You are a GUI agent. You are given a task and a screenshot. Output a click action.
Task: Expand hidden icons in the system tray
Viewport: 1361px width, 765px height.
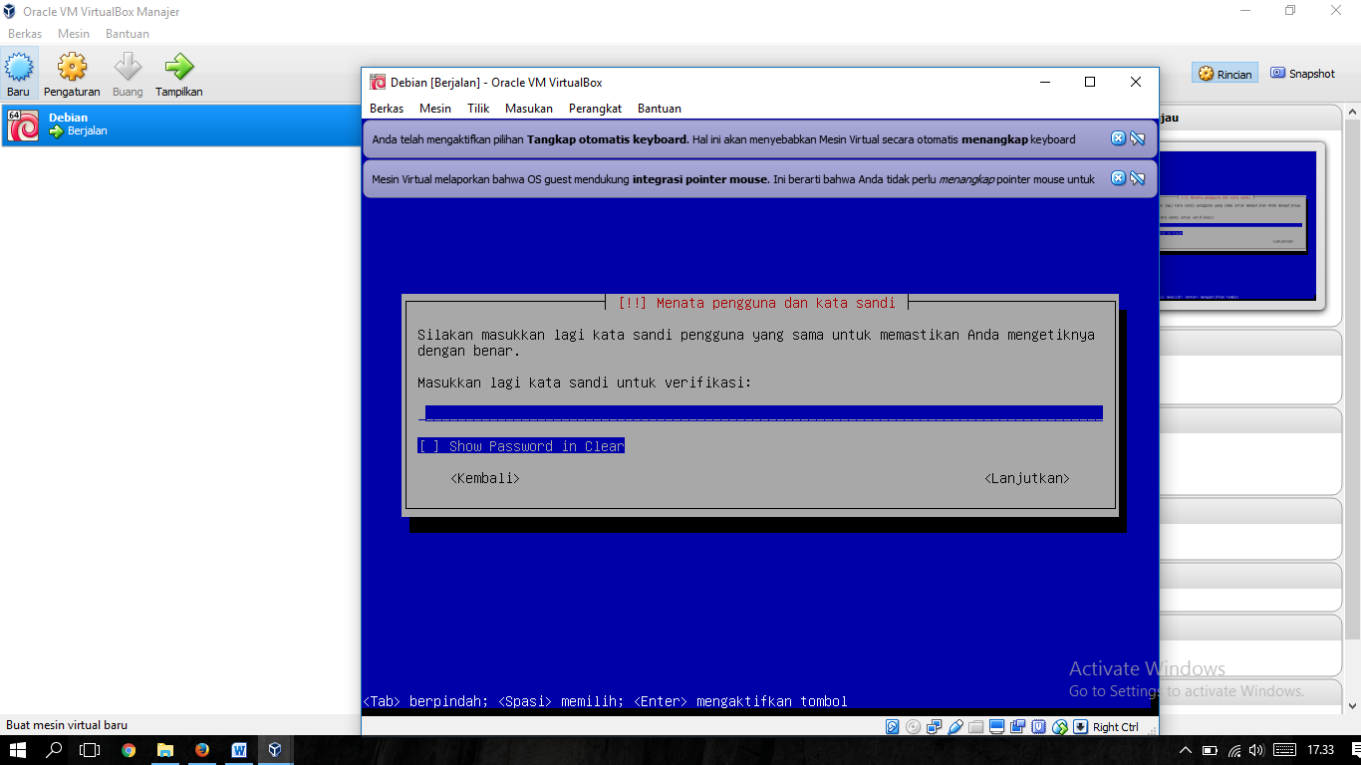pyautogui.click(x=1185, y=750)
